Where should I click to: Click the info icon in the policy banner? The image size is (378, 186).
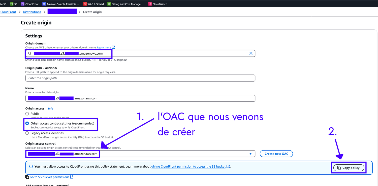pyautogui.click(x=31, y=166)
